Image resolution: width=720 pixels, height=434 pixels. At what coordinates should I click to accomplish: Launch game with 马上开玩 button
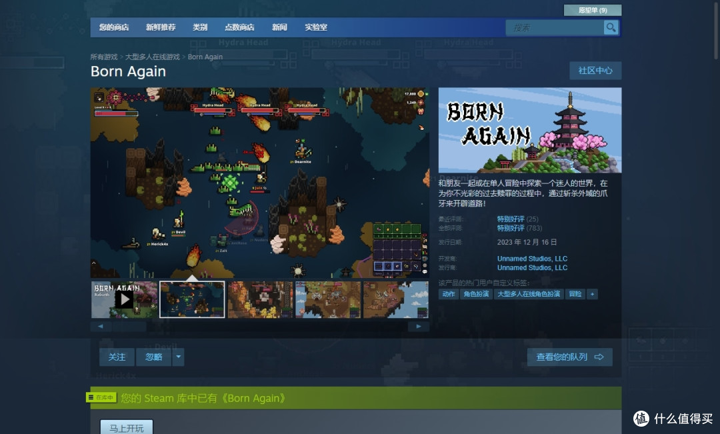tap(126, 427)
